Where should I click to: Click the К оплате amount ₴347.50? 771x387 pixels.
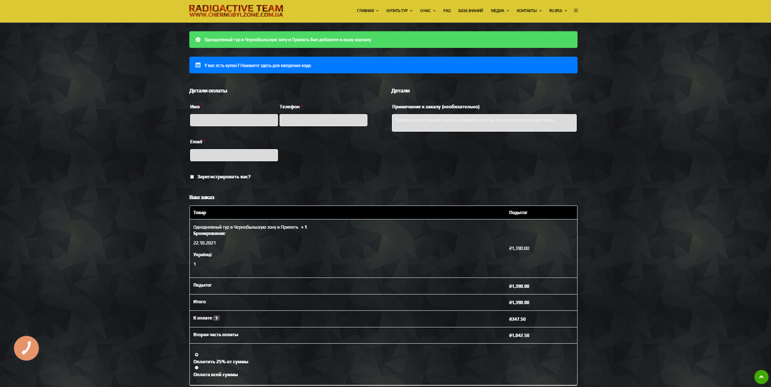click(517, 319)
